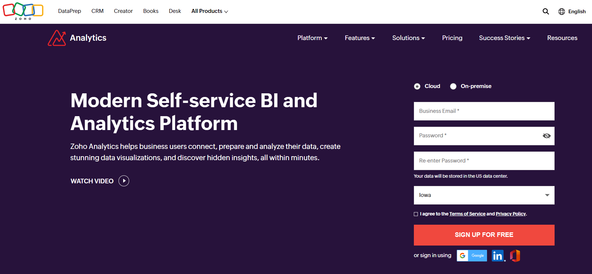Toggle password visibility eye icon
Screen dimensions: 592x274
click(x=547, y=136)
